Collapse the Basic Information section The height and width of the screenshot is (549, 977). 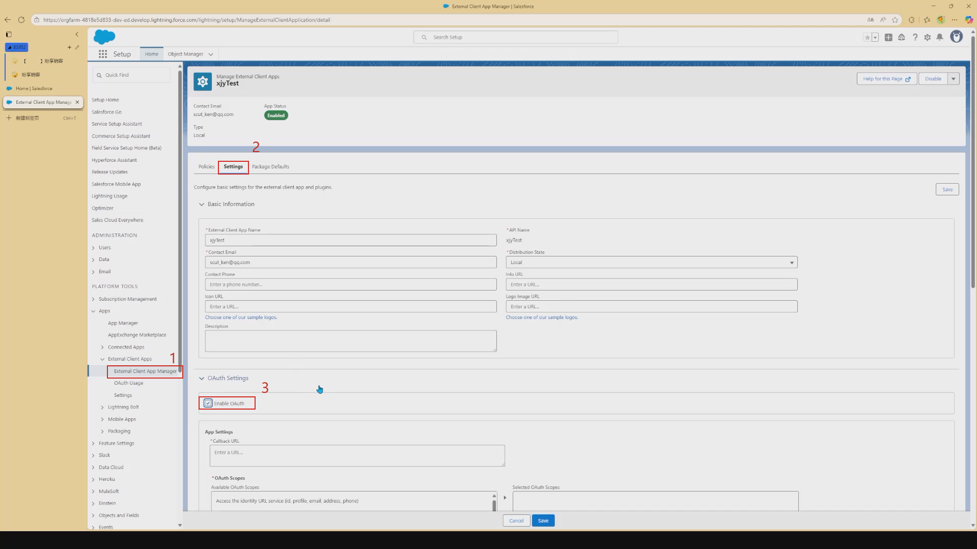[x=202, y=204]
